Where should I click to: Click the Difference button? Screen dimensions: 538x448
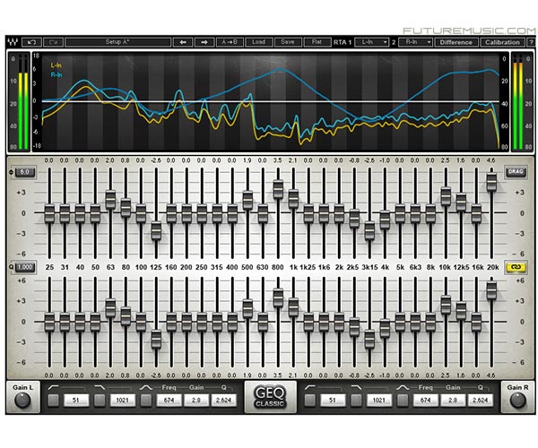[456, 42]
